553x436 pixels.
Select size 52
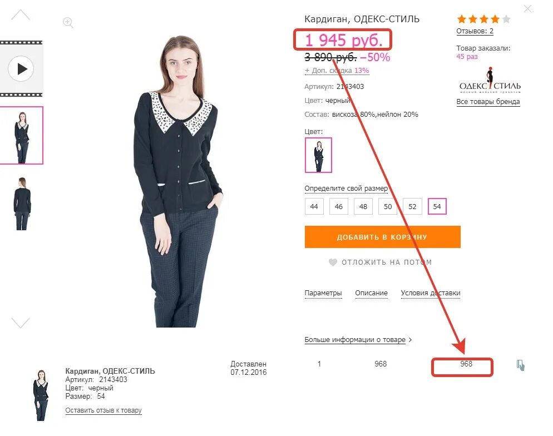tap(412, 206)
